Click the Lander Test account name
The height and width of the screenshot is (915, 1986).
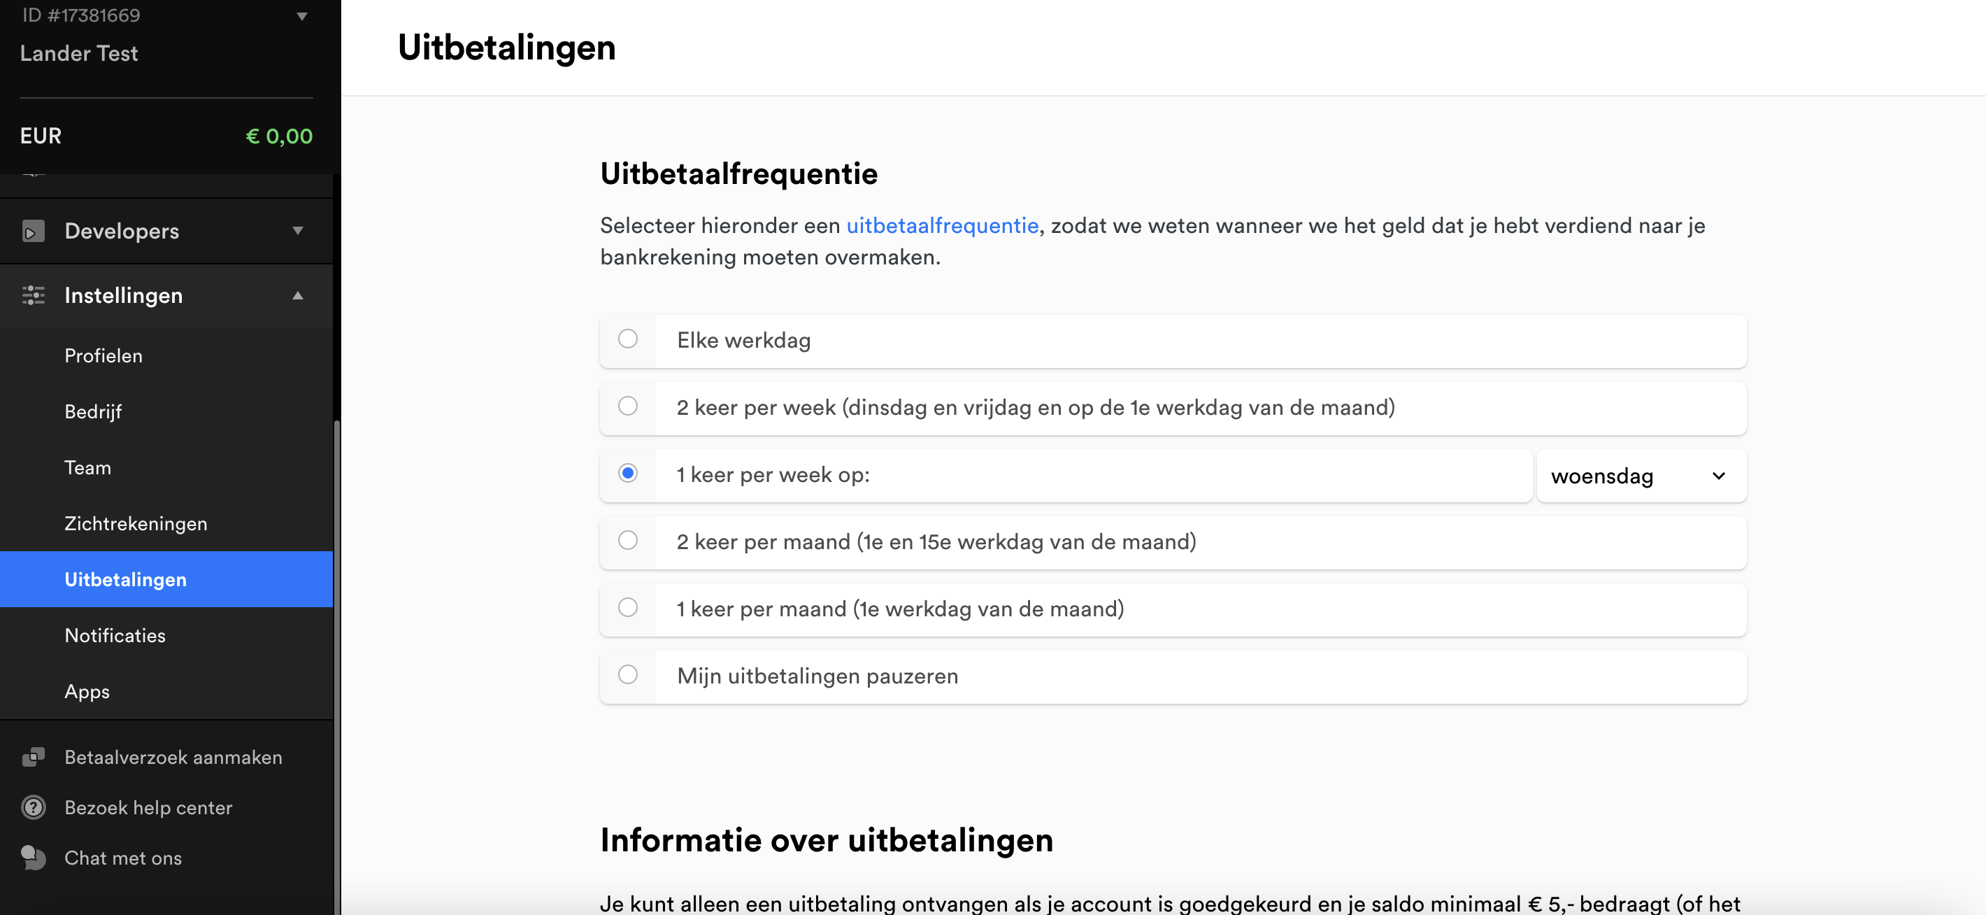(x=78, y=53)
